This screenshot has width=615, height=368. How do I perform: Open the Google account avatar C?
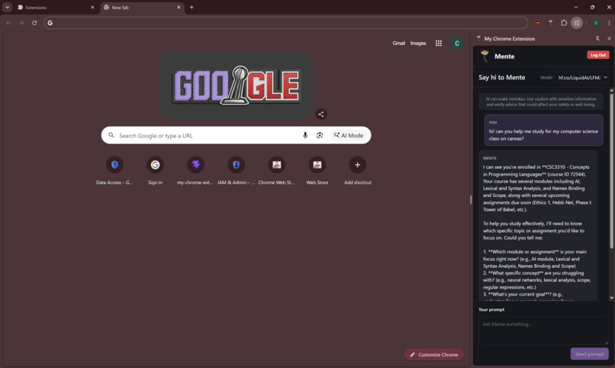point(456,44)
